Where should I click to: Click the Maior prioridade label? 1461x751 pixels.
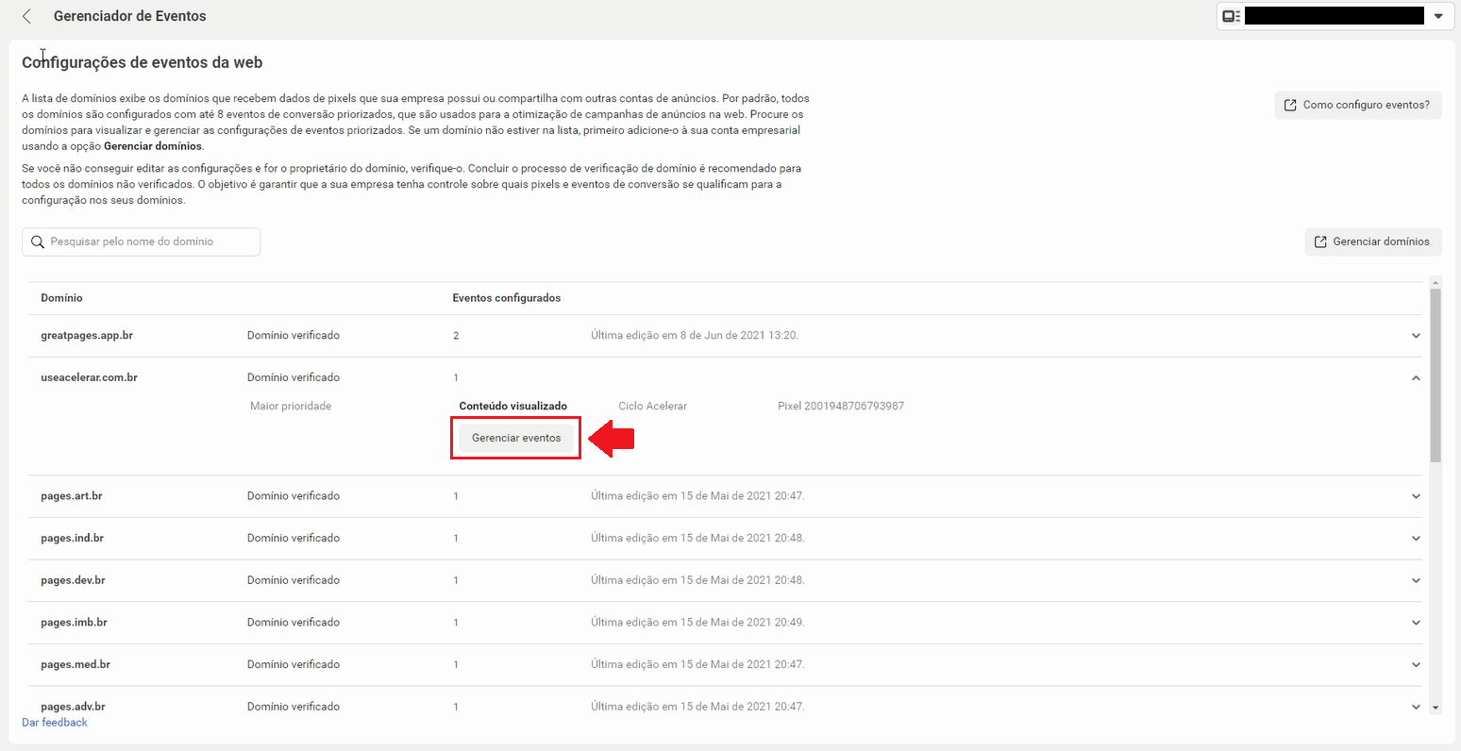point(291,406)
